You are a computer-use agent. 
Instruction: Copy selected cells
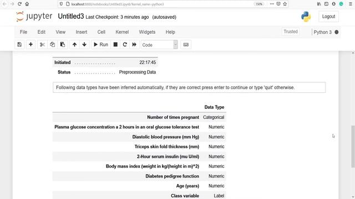coord(52,45)
